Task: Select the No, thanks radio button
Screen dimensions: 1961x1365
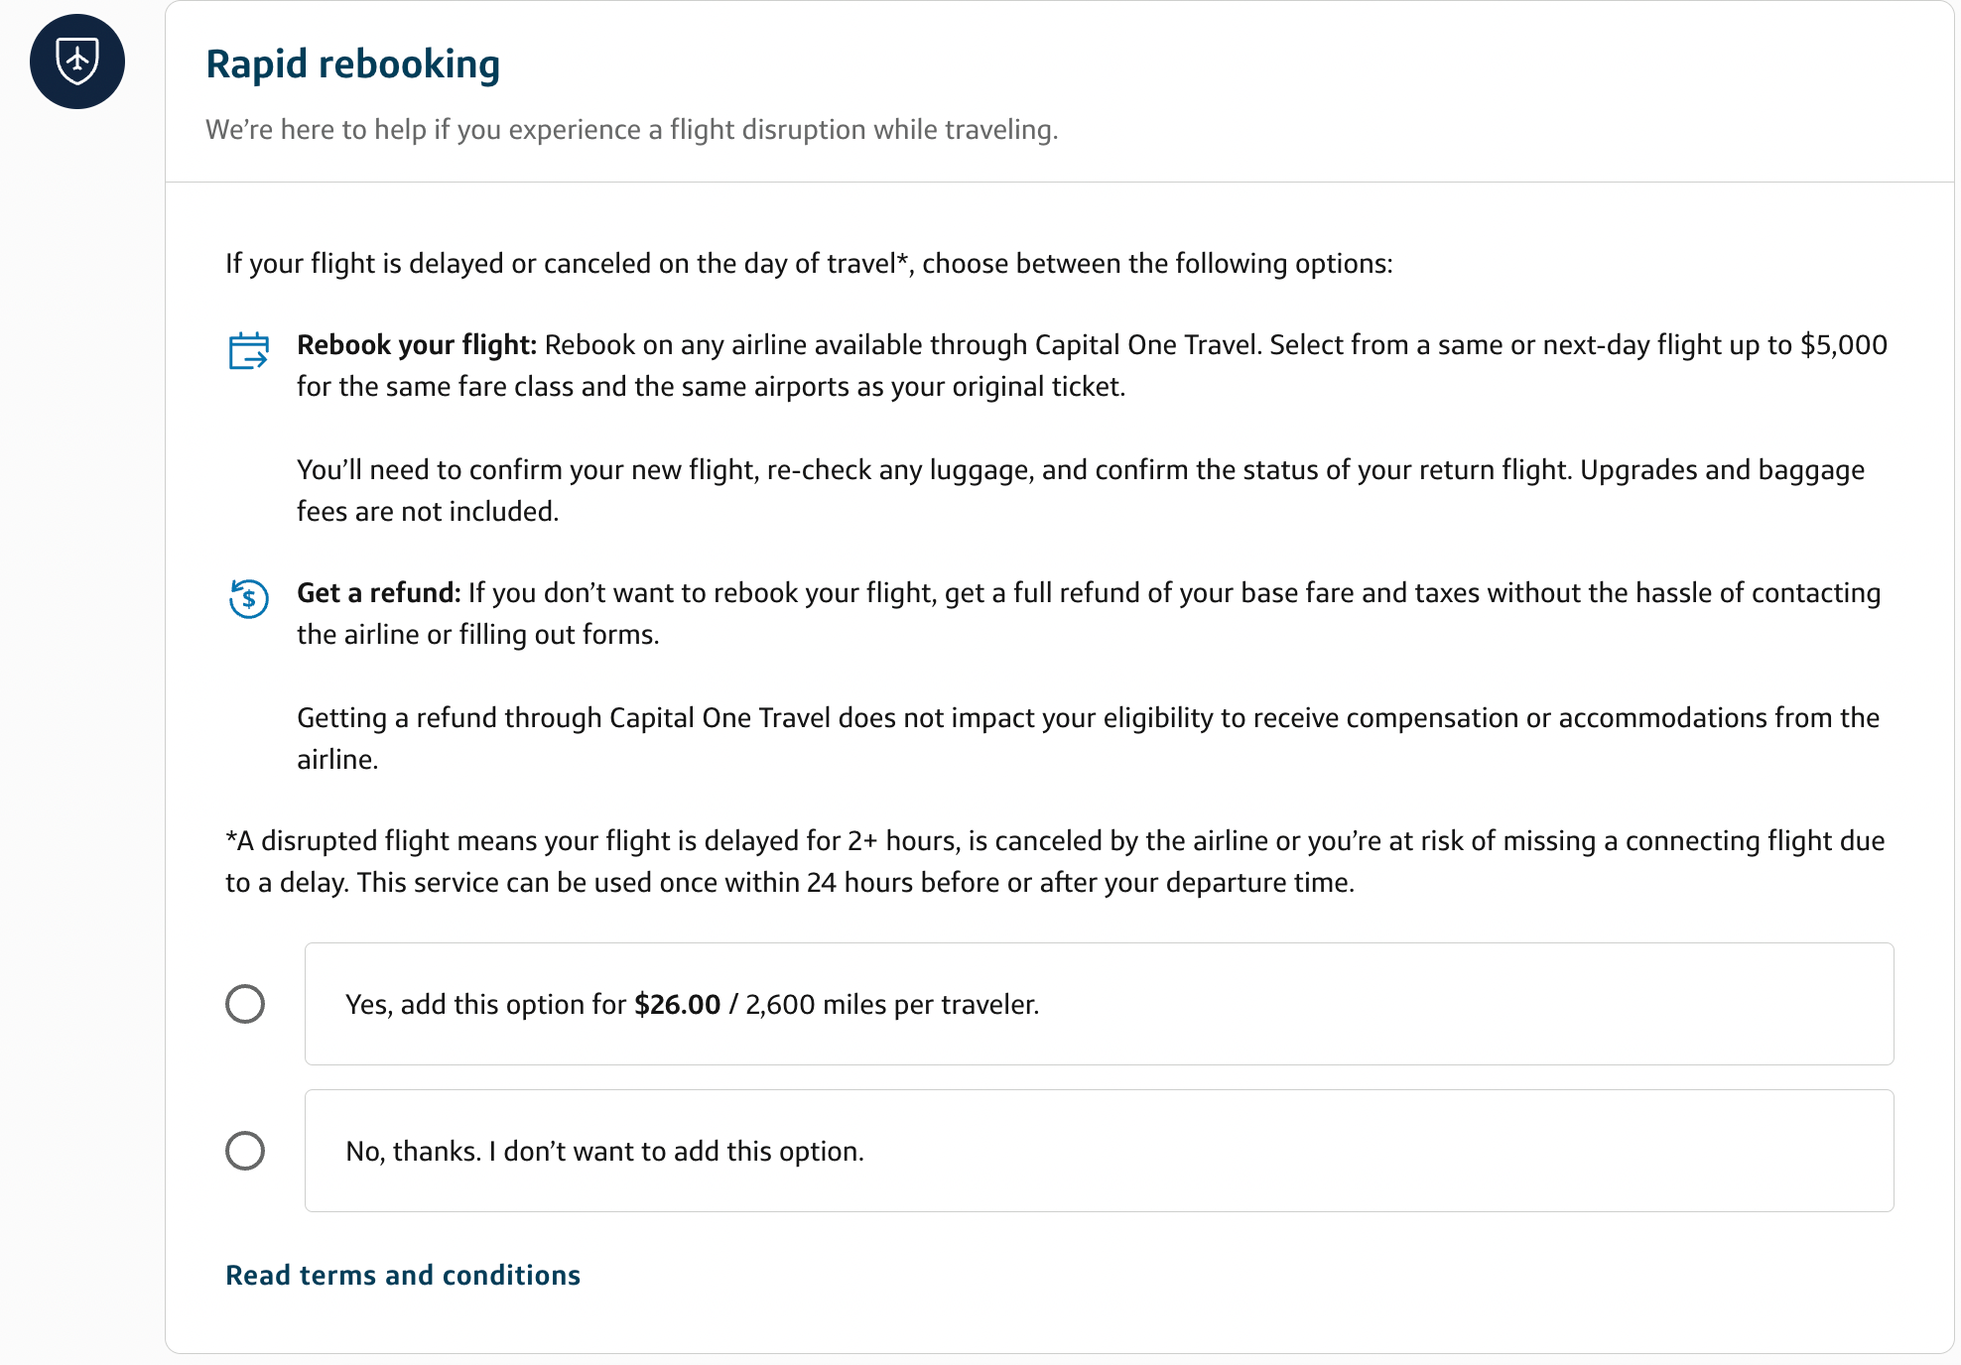Action: (246, 1151)
